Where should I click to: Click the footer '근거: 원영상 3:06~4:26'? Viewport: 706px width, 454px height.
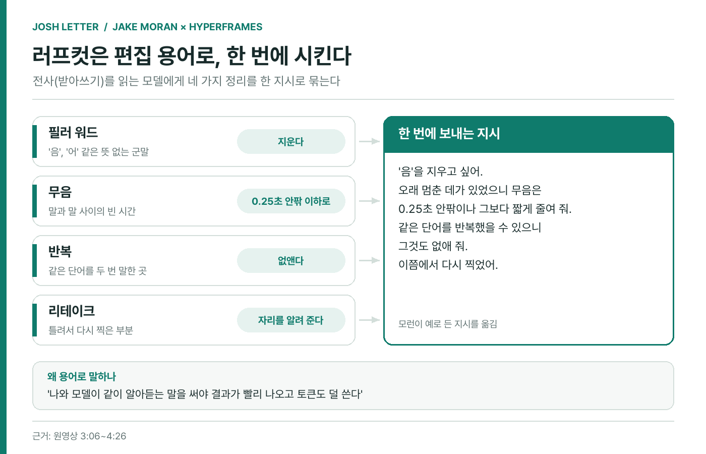coord(79,436)
